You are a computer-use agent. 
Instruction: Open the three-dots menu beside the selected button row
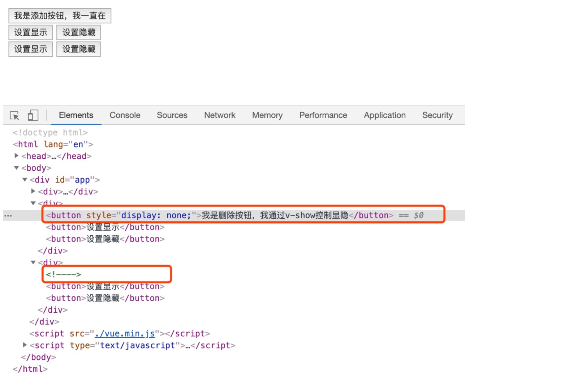tap(8, 216)
